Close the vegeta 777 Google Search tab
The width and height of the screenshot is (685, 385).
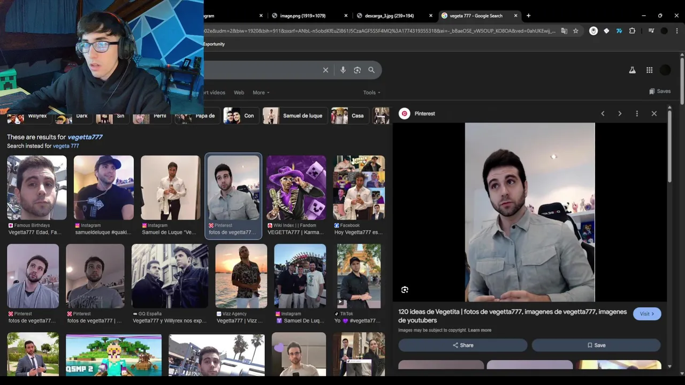(x=516, y=16)
